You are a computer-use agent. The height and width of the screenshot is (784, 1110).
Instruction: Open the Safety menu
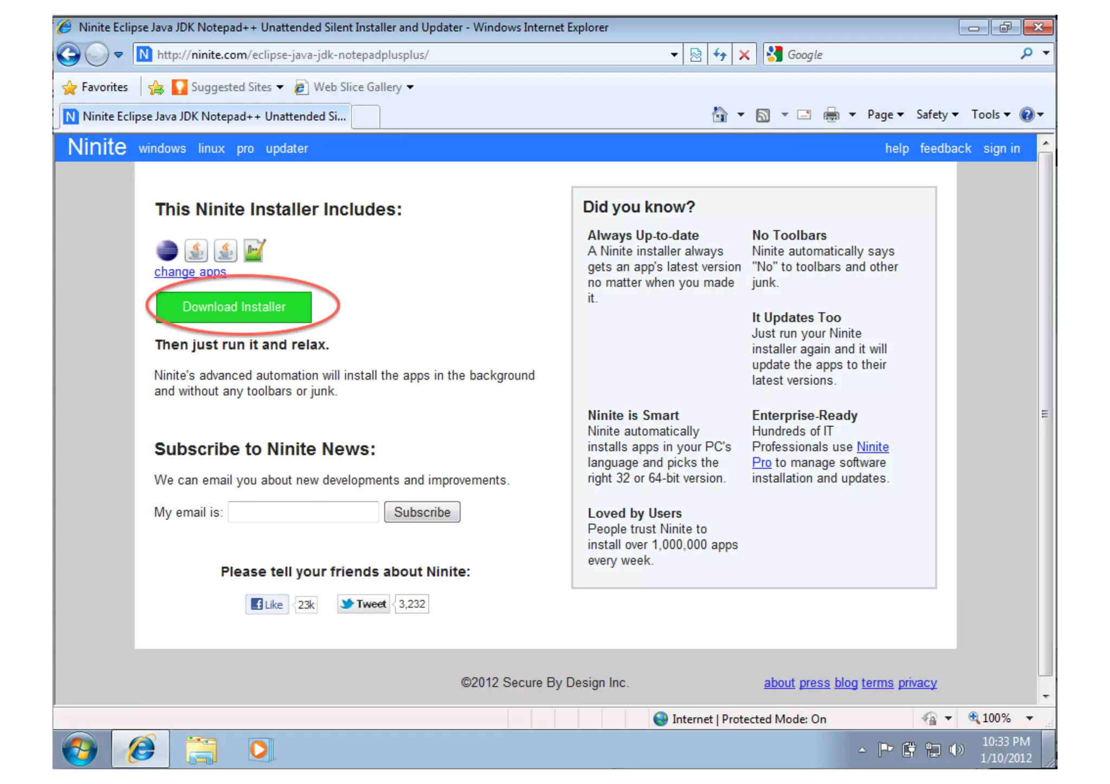tap(937, 115)
